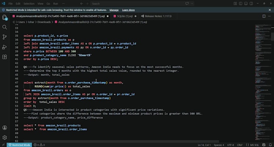Open the Manage link in banner
Image resolution: width=274 pixels, height=147 pixels.
(x=114, y=10)
